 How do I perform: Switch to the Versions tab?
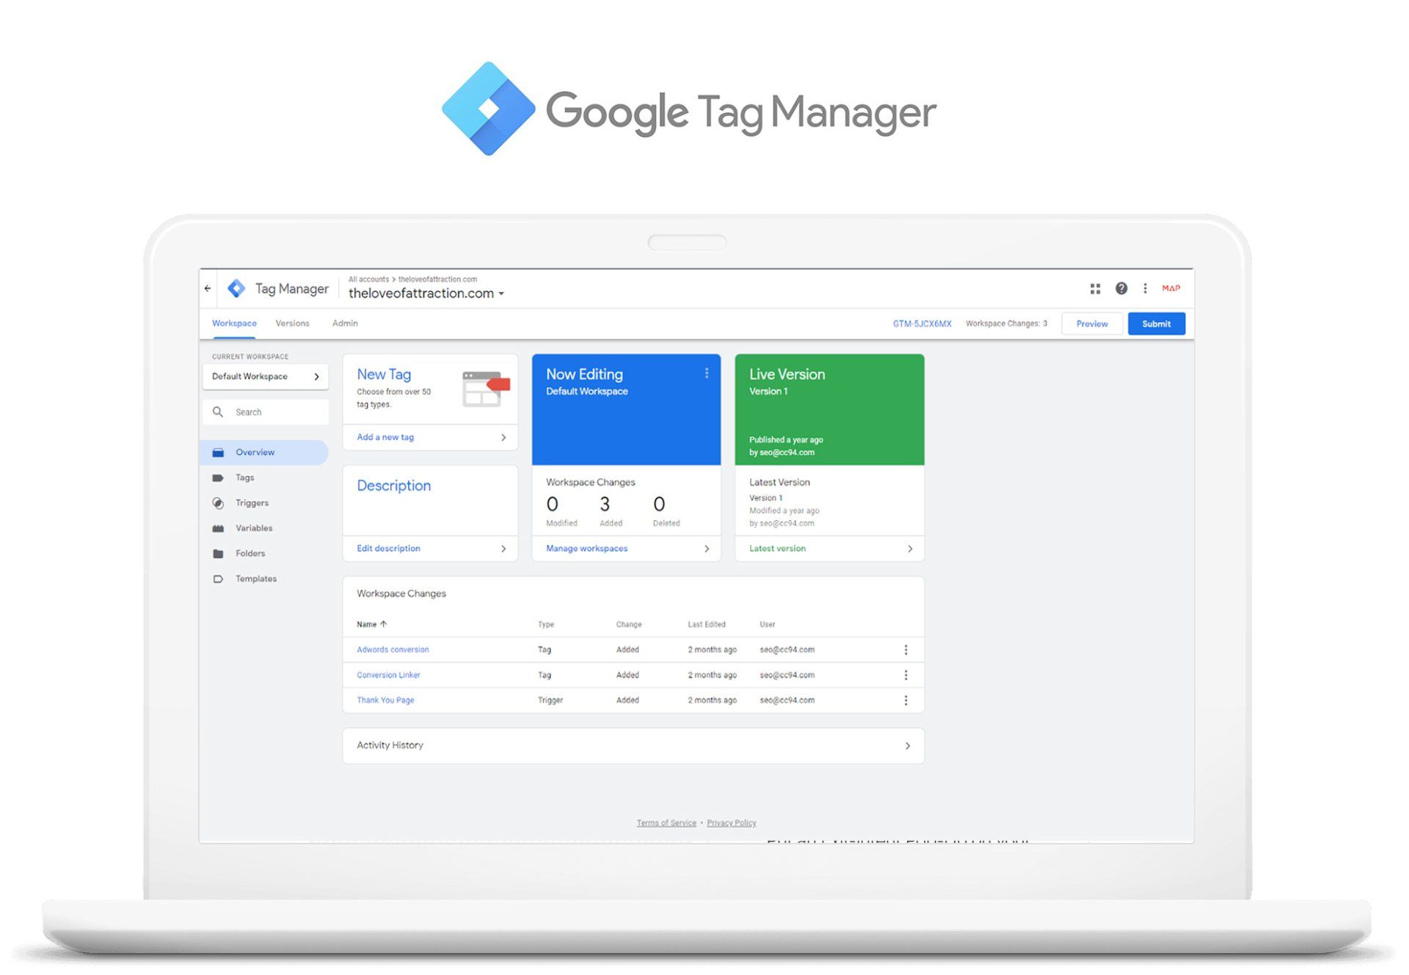click(292, 324)
